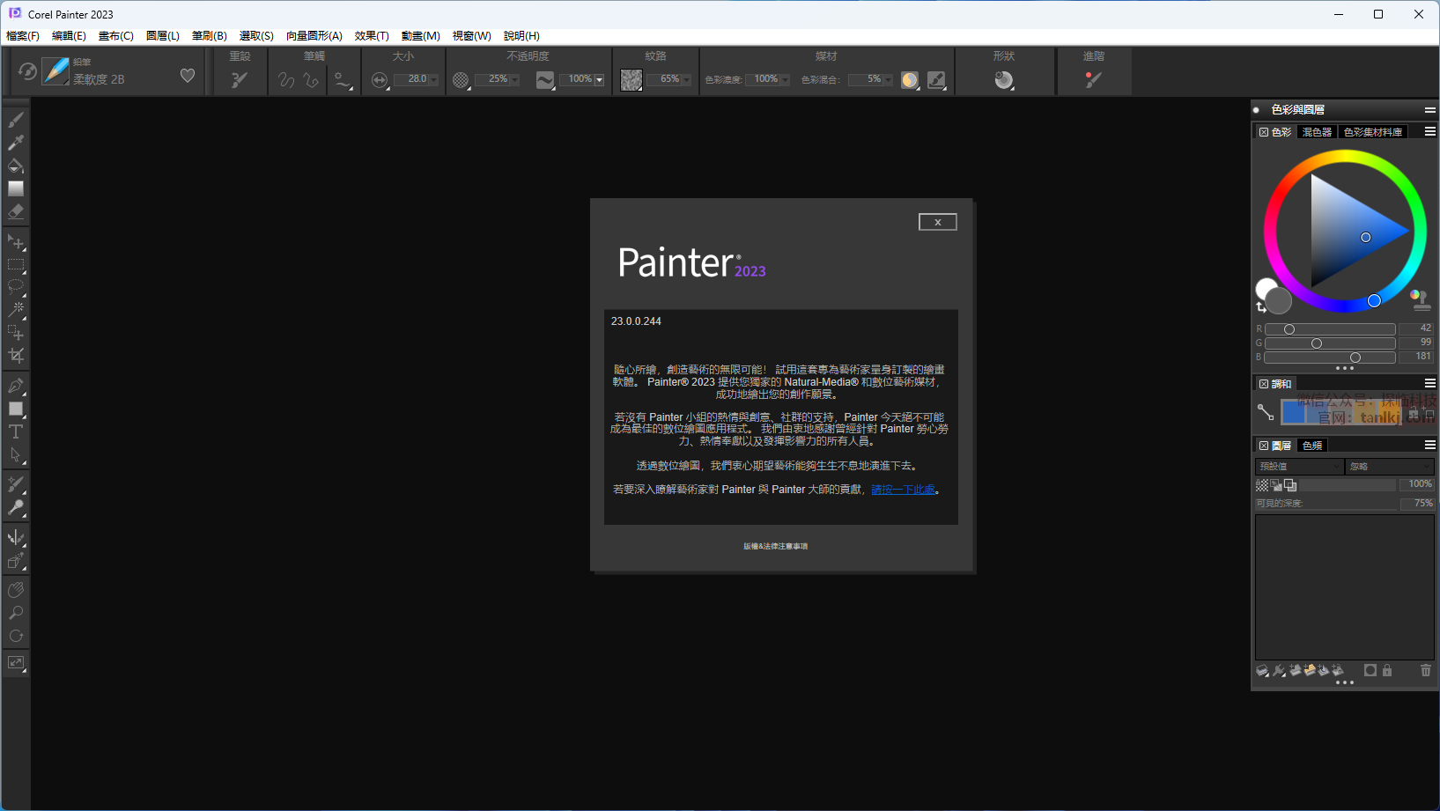
Task: Select the Magic Wand tool
Action: (16, 309)
